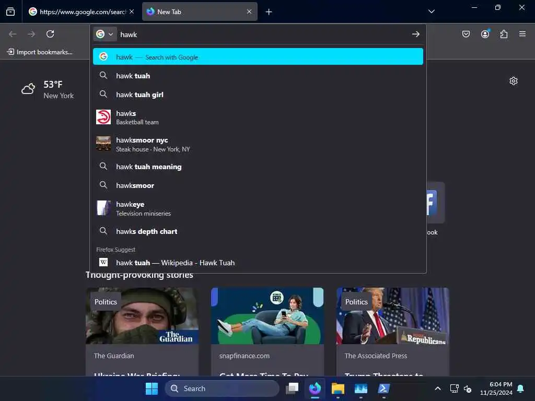
Task: Open the search engine selector dropdown
Action: pyautogui.click(x=104, y=34)
